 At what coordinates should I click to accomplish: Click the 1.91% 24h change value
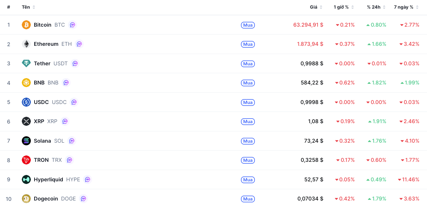tap(377, 122)
